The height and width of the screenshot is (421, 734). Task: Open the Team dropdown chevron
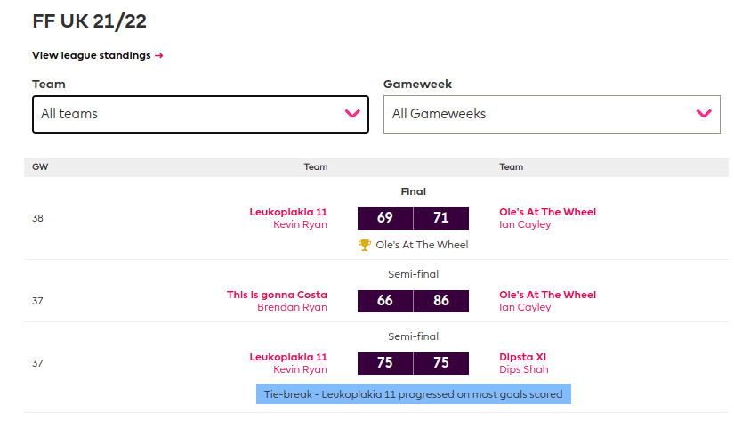click(x=352, y=114)
